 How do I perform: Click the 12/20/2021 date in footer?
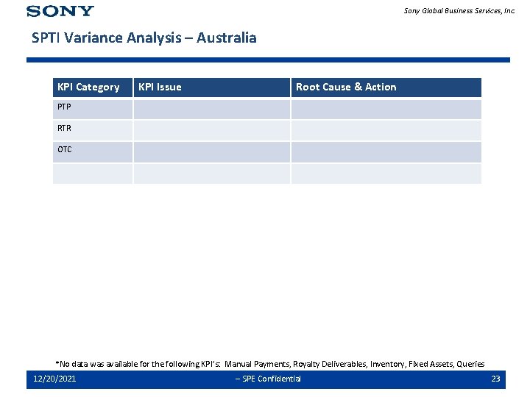pyautogui.click(x=54, y=379)
